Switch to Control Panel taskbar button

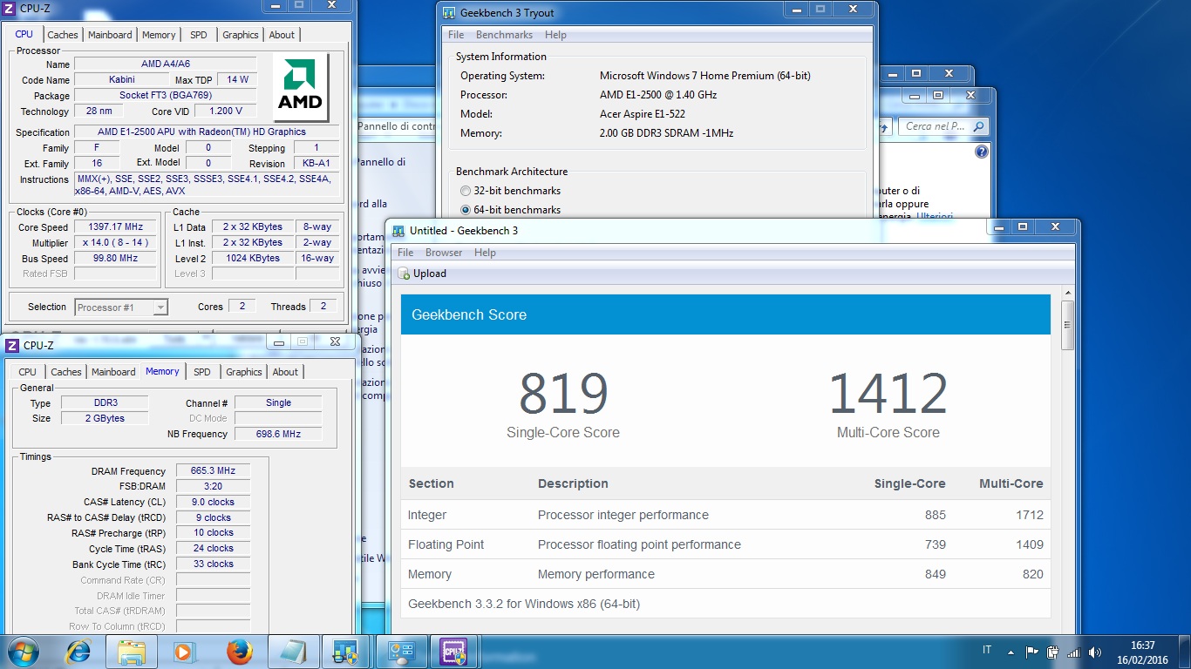coord(401,652)
